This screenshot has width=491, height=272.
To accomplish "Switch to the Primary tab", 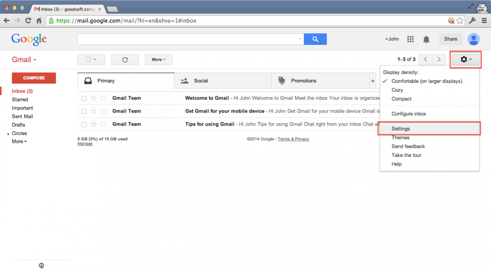I will 126,81.
